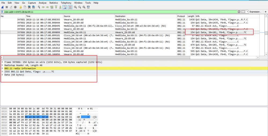Click the Expression... button
This screenshot has height=136, width=268.
pos(255,12)
